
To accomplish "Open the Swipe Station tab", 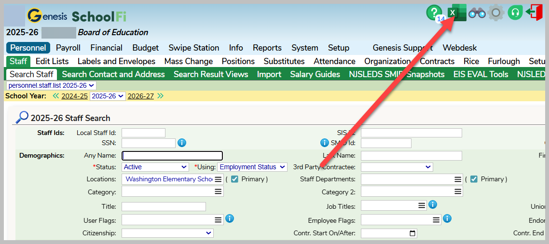I will tap(194, 48).
